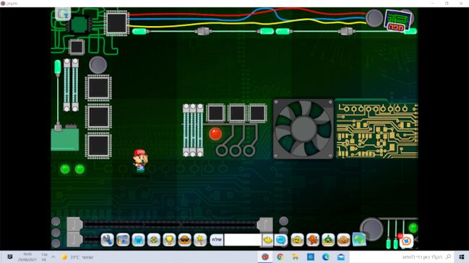Viewport: 469px width, 263px height.
Task: Open the green world map sticky note
Action: pyautogui.click(x=359, y=239)
